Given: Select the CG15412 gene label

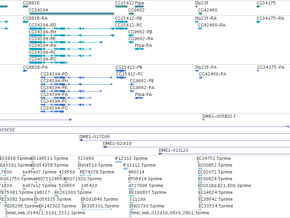Looking at the screenshot, I should coord(124,3).
